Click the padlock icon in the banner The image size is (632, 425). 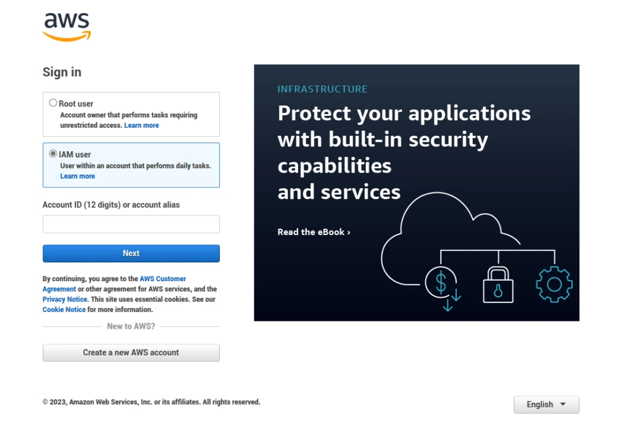498,284
